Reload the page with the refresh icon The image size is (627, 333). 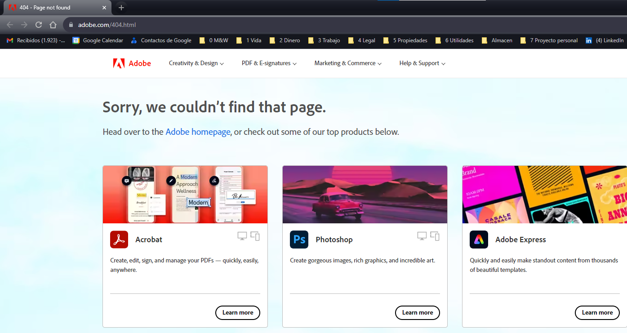39,25
